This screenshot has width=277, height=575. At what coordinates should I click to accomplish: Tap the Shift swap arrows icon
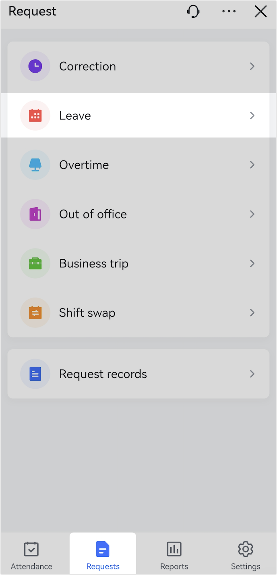click(x=35, y=312)
